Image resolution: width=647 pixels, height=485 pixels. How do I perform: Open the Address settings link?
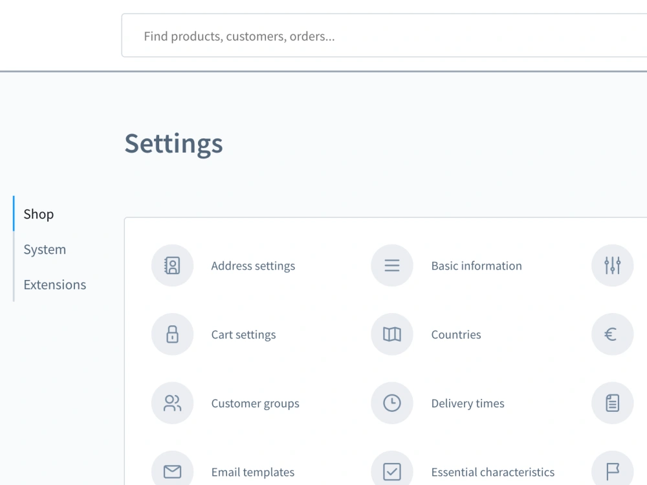[253, 266]
